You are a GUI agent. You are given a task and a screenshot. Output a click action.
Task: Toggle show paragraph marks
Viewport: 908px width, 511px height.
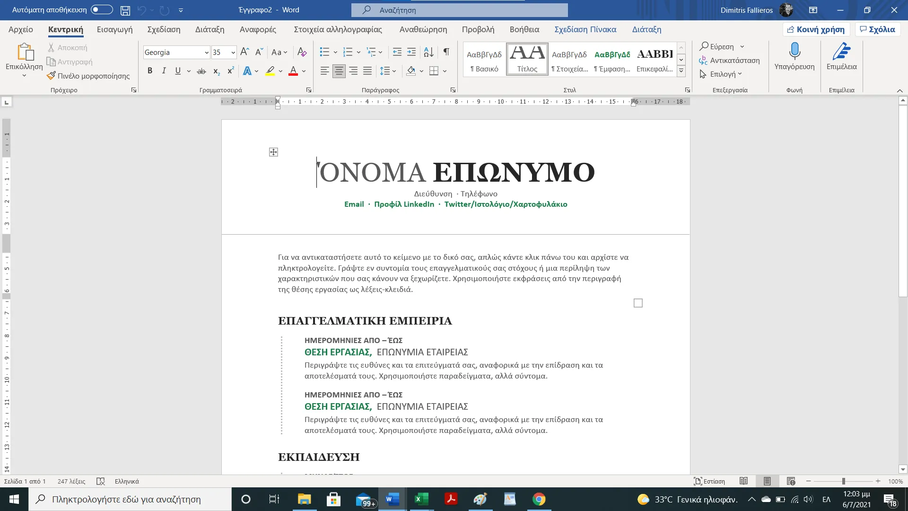446,52
